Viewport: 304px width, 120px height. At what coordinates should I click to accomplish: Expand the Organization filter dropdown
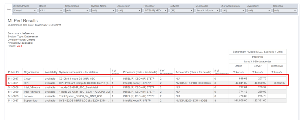[77, 10]
